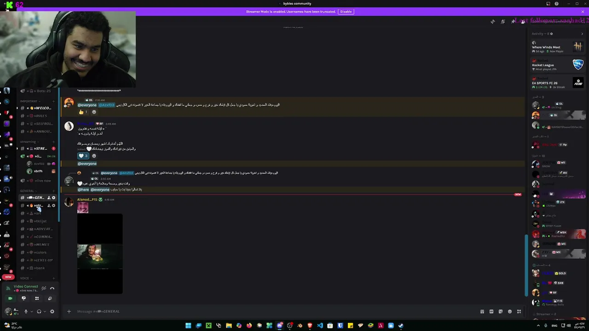Open the RULES channel
Image resolution: width=589 pixels, height=331 pixels.
point(37,116)
